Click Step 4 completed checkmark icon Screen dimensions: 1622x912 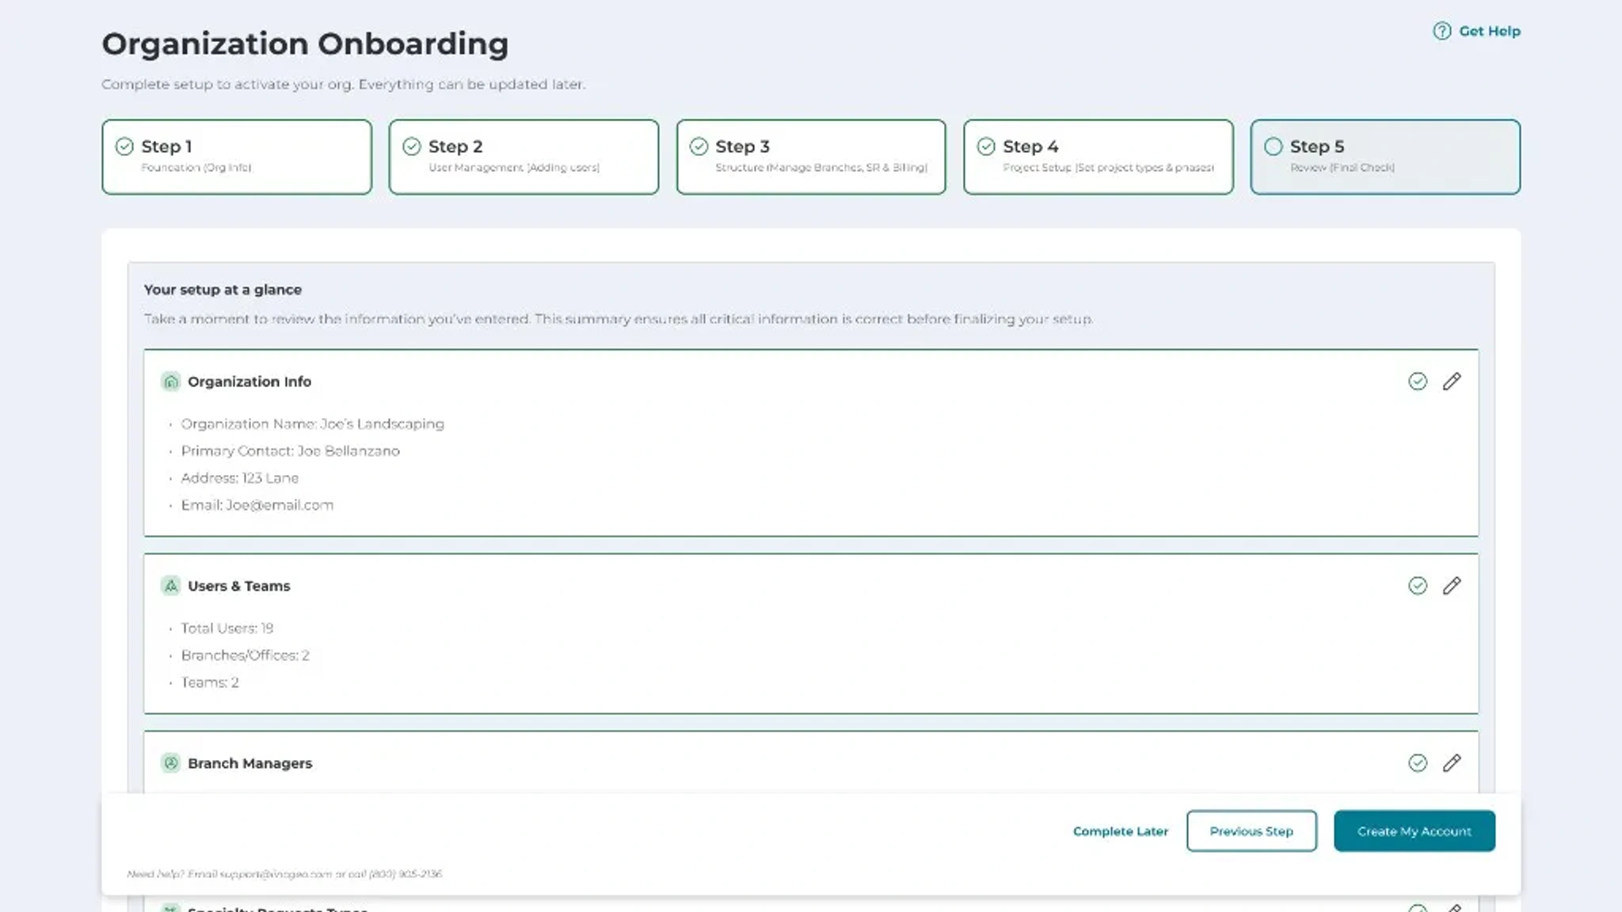(x=986, y=146)
